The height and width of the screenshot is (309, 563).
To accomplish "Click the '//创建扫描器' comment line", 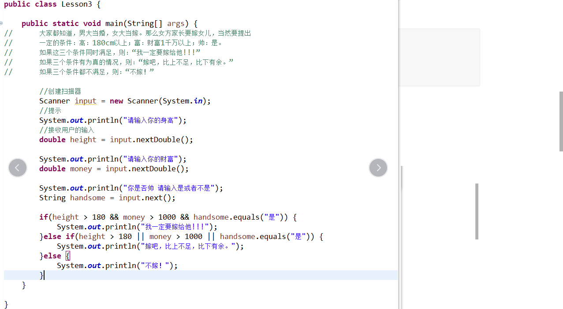I will (x=60, y=91).
